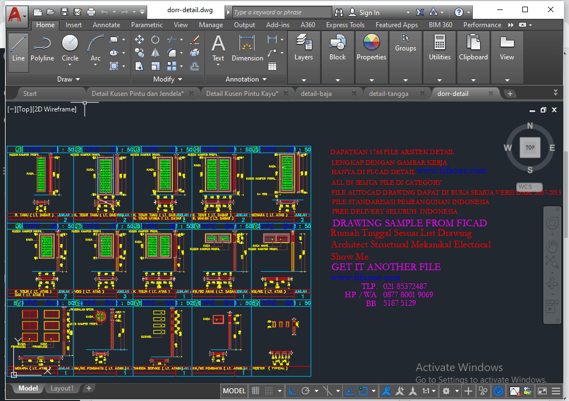Viewport: 569px width, 401px height.
Task: Click the Move tool in Modify panel
Action: pyautogui.click(x=139, y=39)
